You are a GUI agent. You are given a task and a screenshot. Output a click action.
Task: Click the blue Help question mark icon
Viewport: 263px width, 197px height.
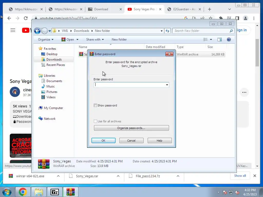[229, 40]
